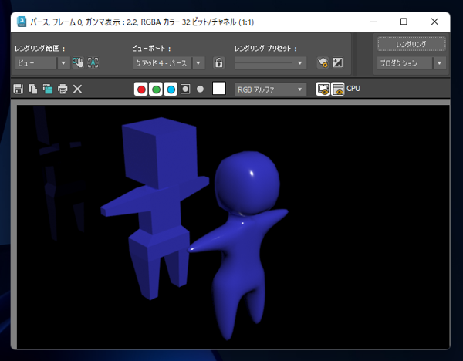Open Render Setup teapot icon
Image resolution: width=463 pixels, height=361 pixels.
(x=323, y=63)
